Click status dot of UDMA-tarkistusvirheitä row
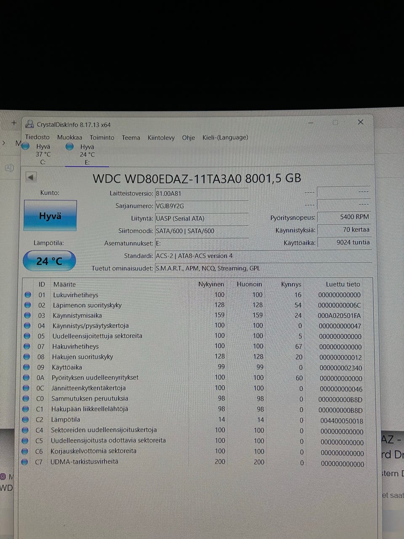 25,462
